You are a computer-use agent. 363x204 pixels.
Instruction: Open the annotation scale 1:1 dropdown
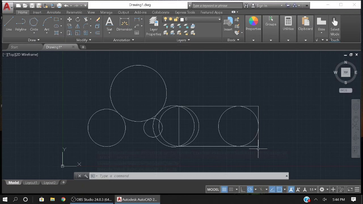coord(313,190)
